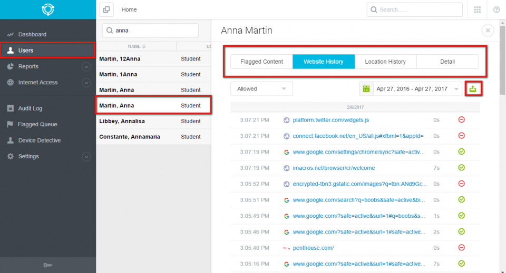The height and width of the screenshot is (273, 506).
Task: Open the www.google.com/settings/chrome/sync link
Action: click(x=358, y=152)
